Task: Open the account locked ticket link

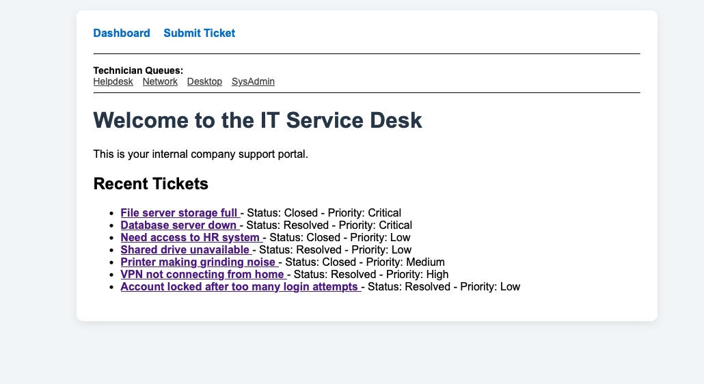Action: 239,287
